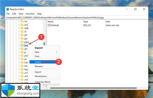Image resolution: width=153 pixels, height=98 pixels.
Task: Expand the .jps key chevron
Action: click(x=19, y=49)
